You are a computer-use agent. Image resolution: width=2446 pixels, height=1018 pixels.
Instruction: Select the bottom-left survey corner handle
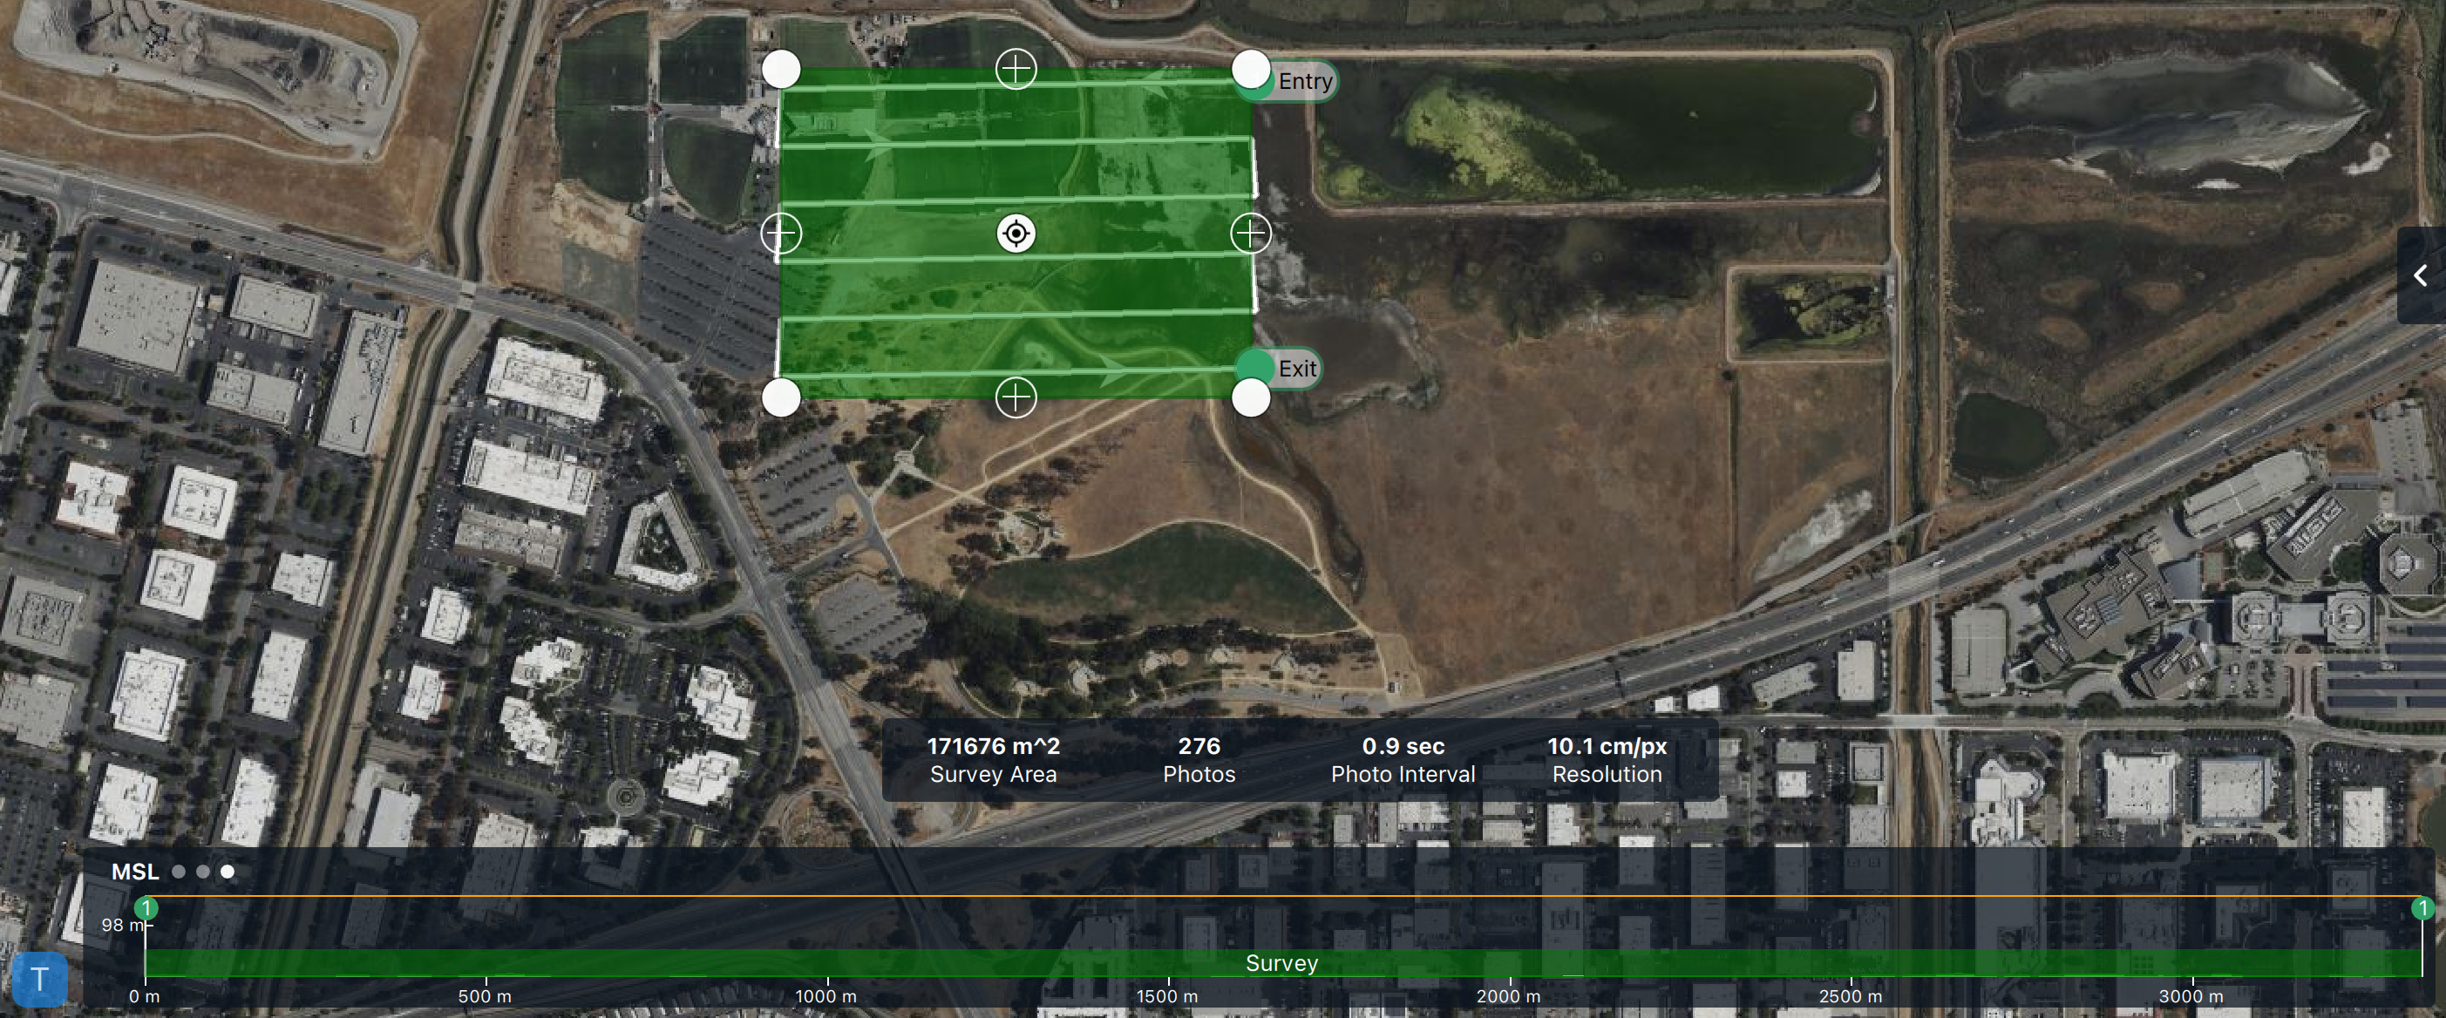click(780, 397)
